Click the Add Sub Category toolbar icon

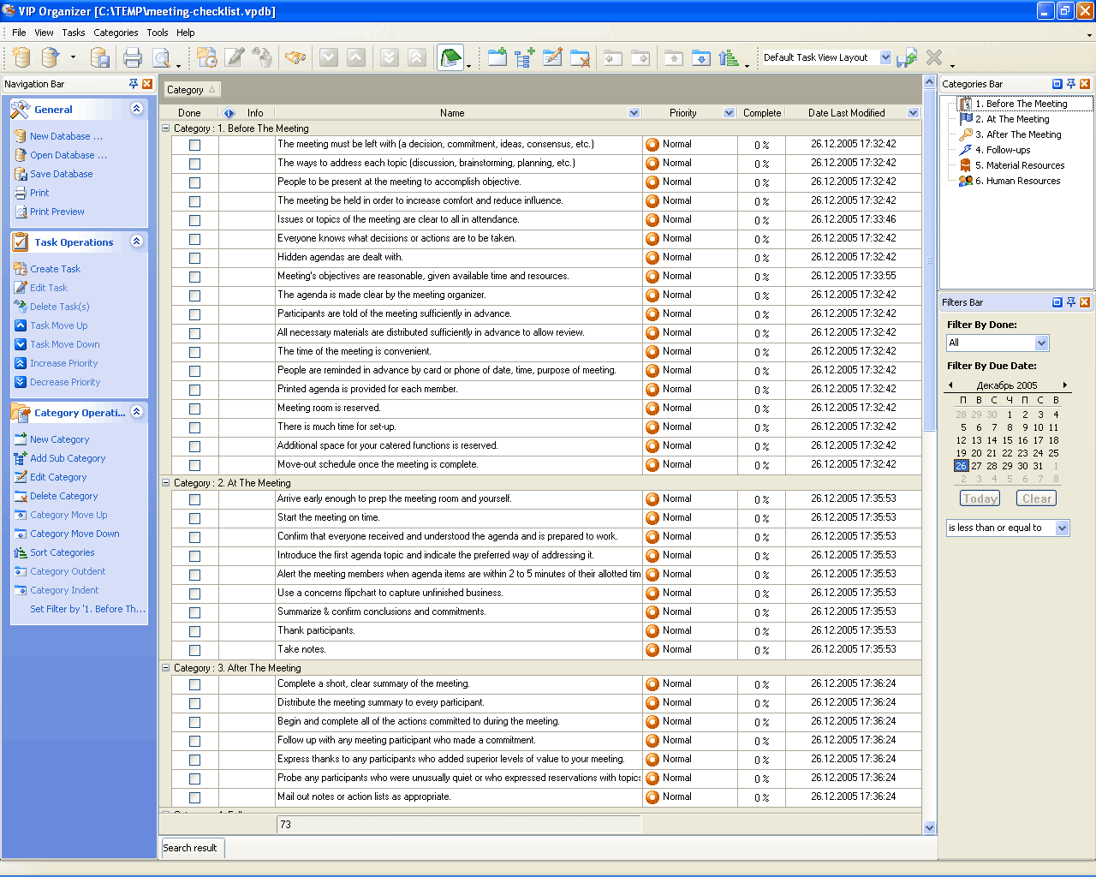[x=525, y=58]
